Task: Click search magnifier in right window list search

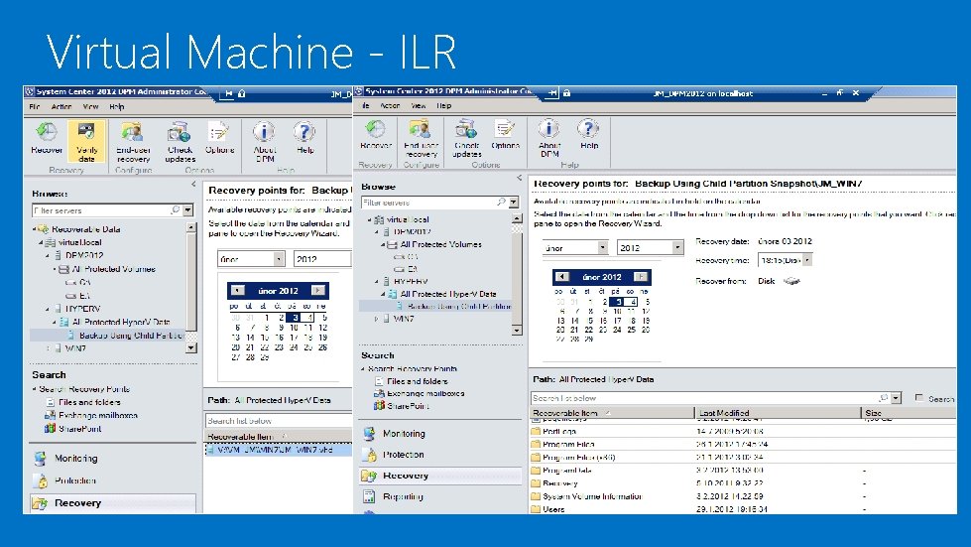Action: coord(884,398)
